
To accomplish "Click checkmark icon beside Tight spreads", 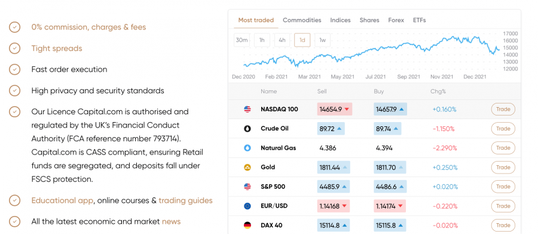I will 14,48.
